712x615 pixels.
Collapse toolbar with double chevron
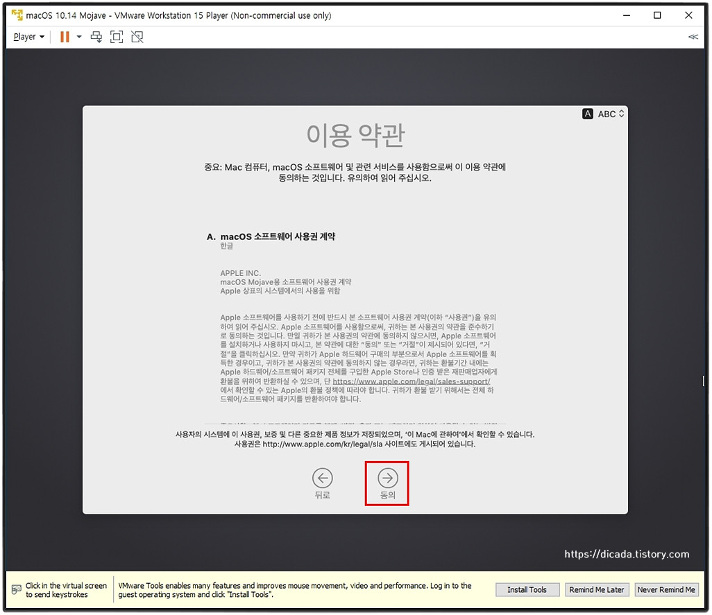tap(693, 37)
